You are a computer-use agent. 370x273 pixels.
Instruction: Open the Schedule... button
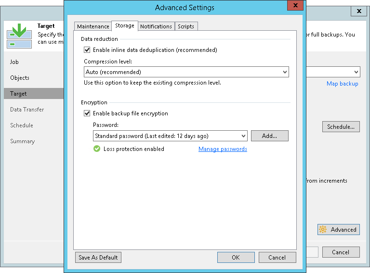[341, 127]
